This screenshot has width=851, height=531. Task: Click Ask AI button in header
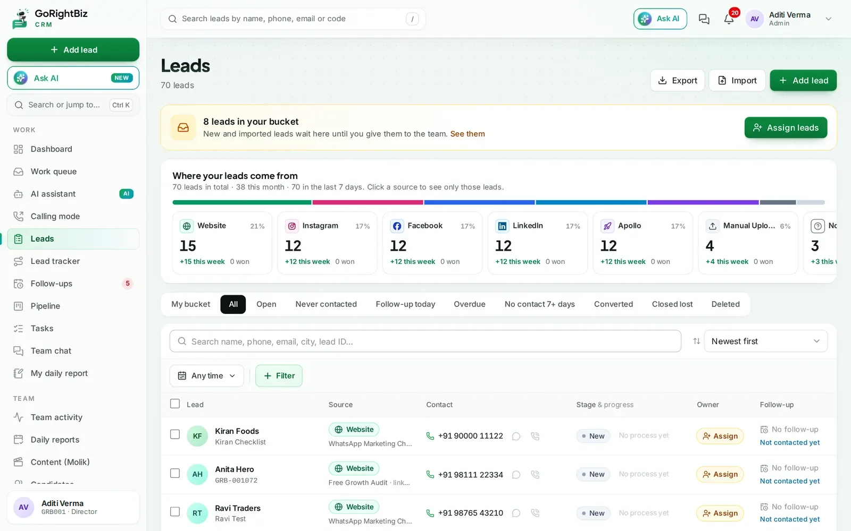[660, 19]
